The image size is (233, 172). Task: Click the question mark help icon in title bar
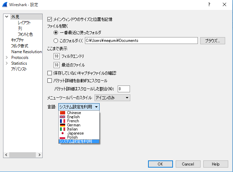click(x=209, y=5)
